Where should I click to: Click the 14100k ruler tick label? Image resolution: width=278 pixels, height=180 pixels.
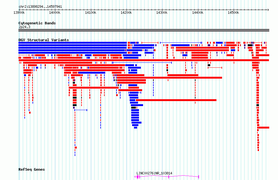pos(90,12)
